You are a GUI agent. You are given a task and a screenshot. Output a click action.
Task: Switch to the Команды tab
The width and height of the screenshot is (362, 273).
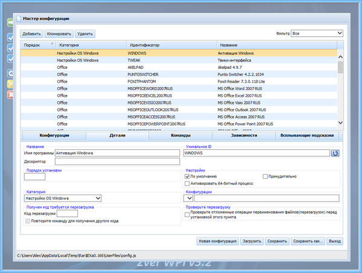[181, 136]
